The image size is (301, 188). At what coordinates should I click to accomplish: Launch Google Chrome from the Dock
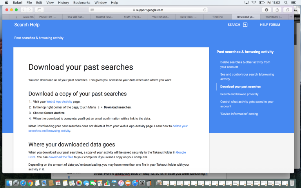30,183
